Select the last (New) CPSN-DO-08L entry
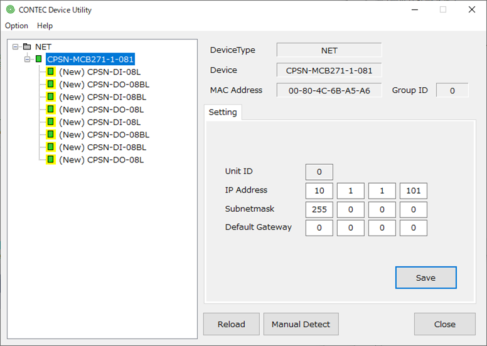The image size is (487, 346). [101, 160]
